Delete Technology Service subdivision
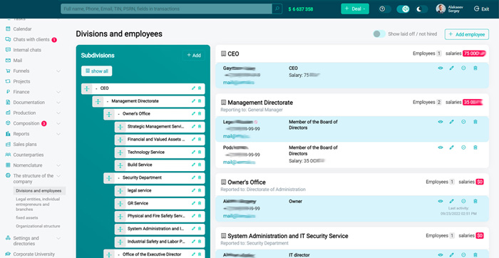The height and width of the screenshot is (258, 499). [x=200, y=153]
